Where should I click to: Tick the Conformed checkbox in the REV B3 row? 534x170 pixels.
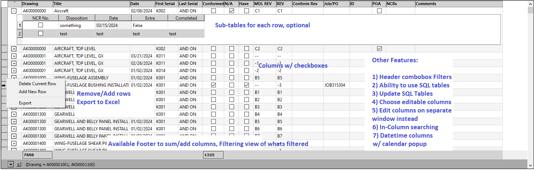coord(213,107)
